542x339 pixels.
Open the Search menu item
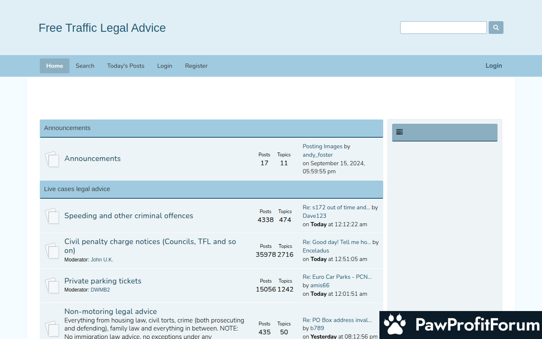tap(85, 66)
